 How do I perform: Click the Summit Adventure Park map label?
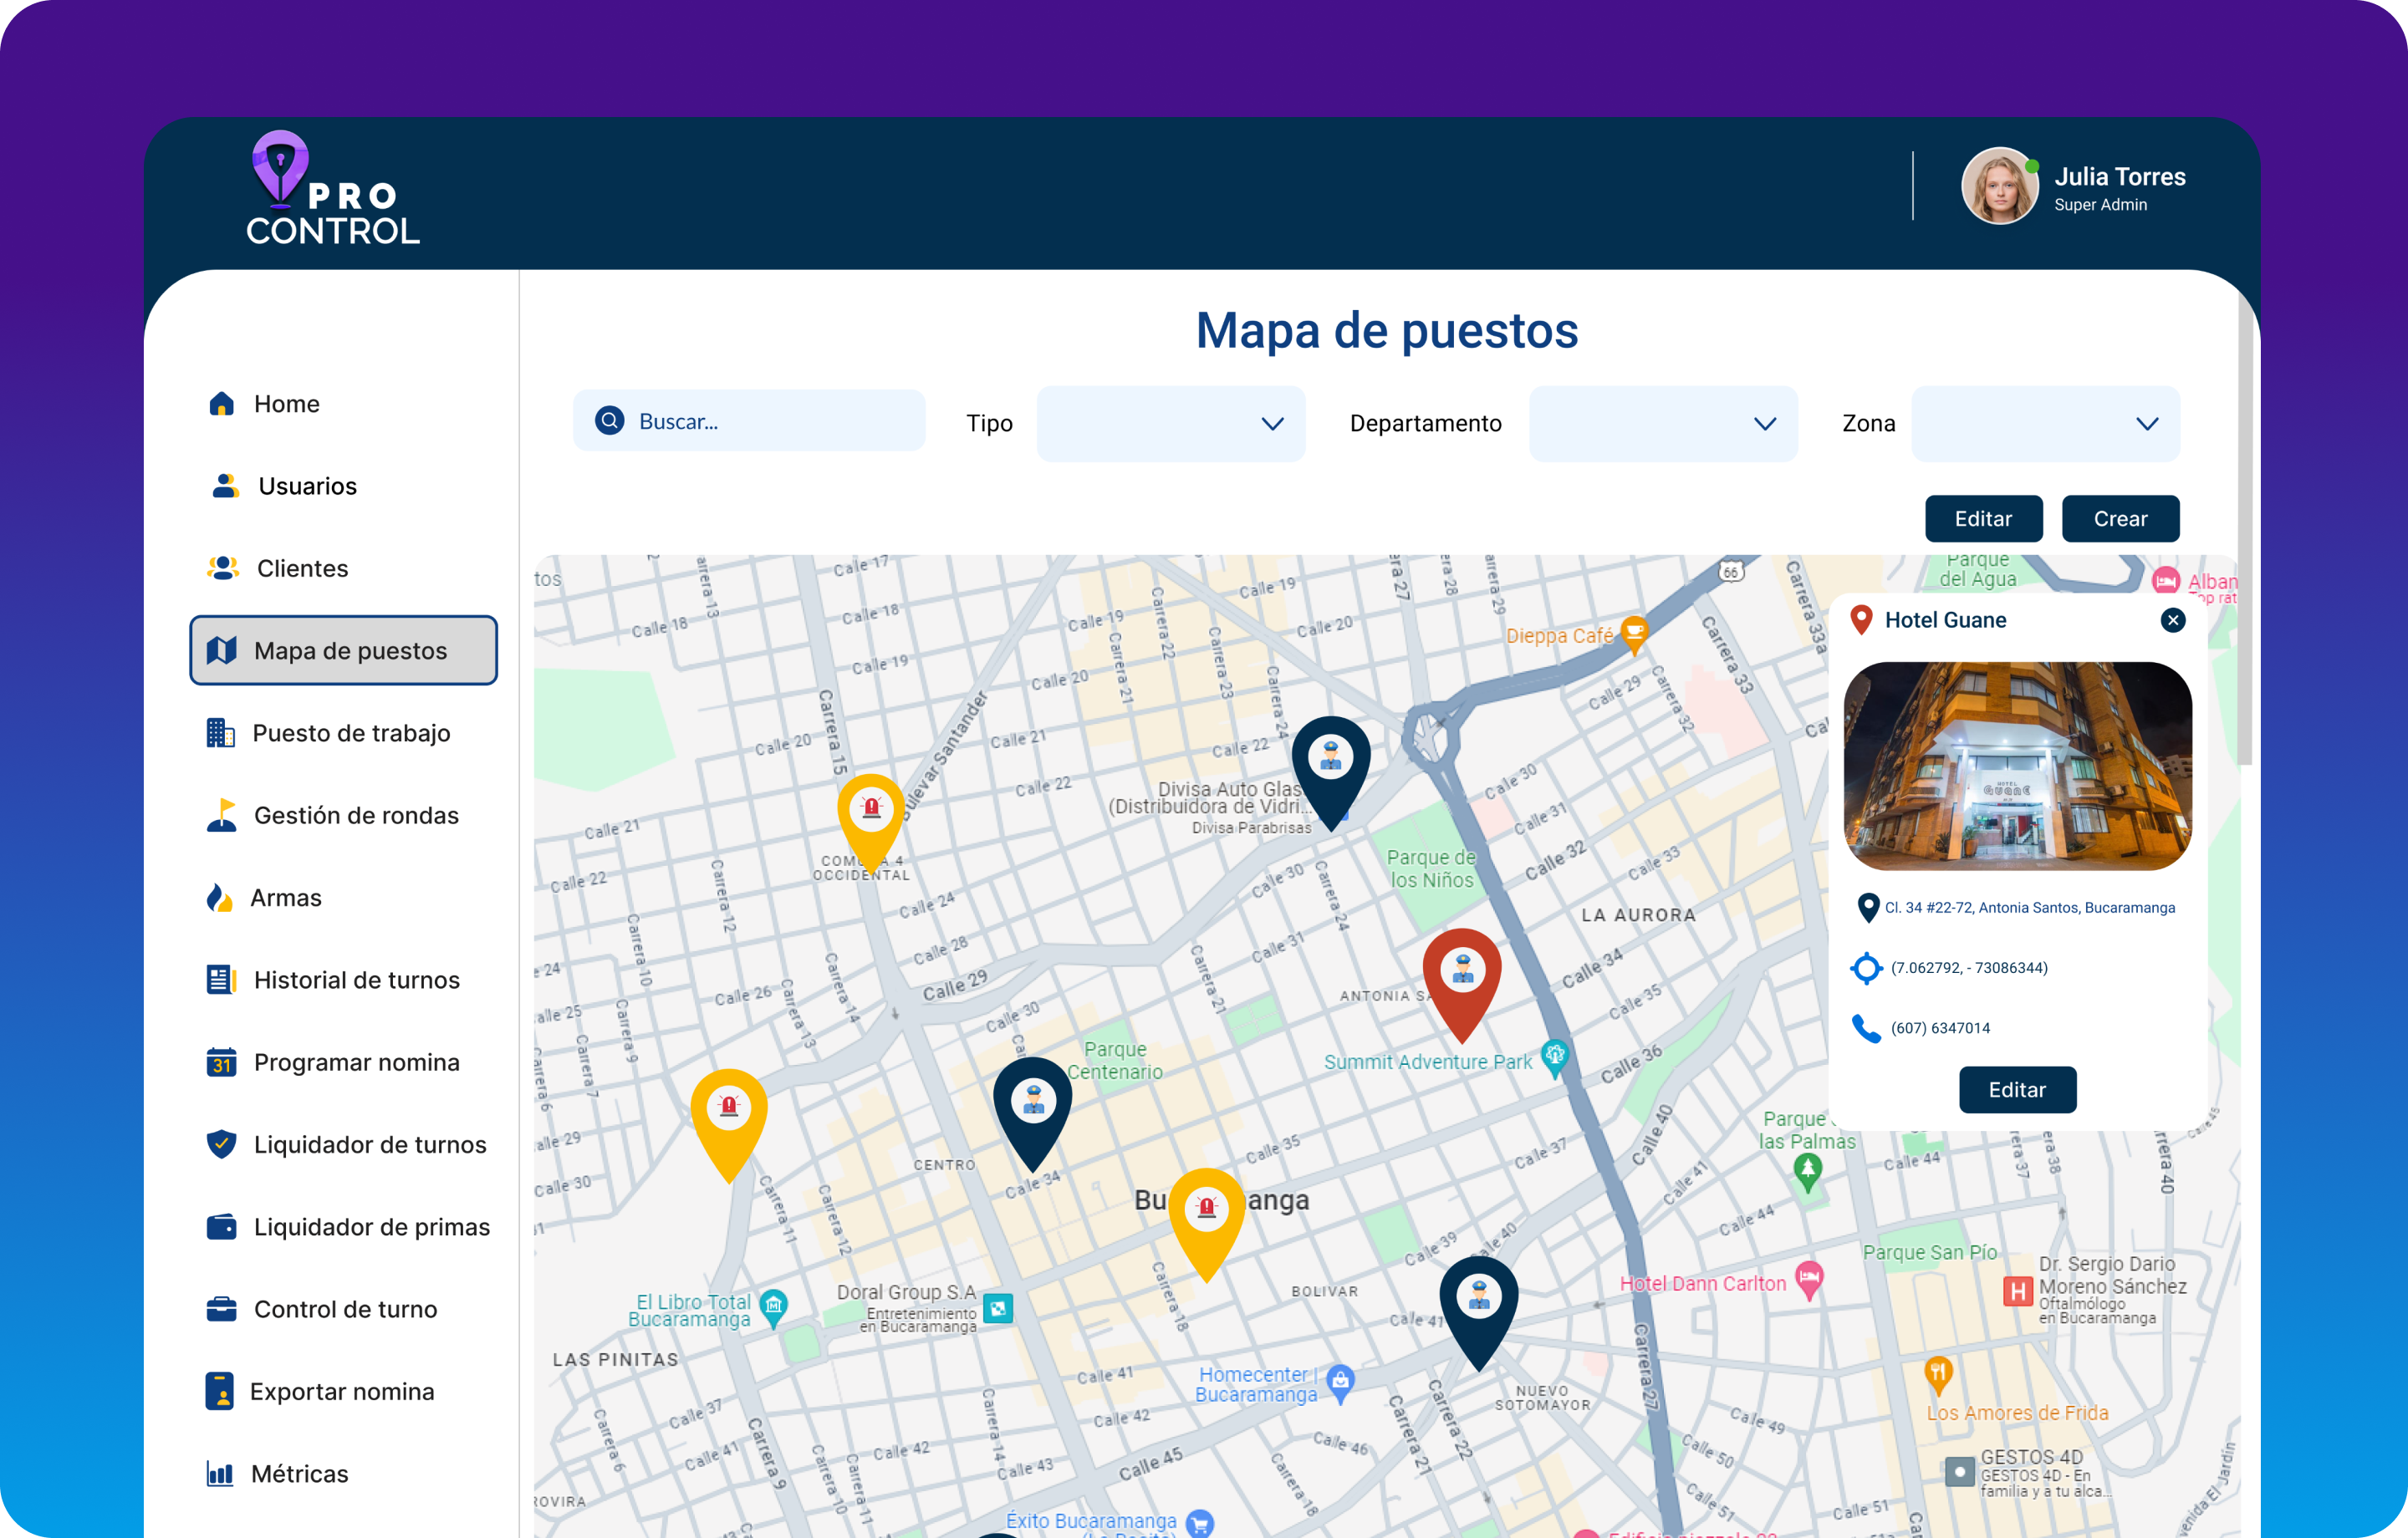(1427, 1062)
